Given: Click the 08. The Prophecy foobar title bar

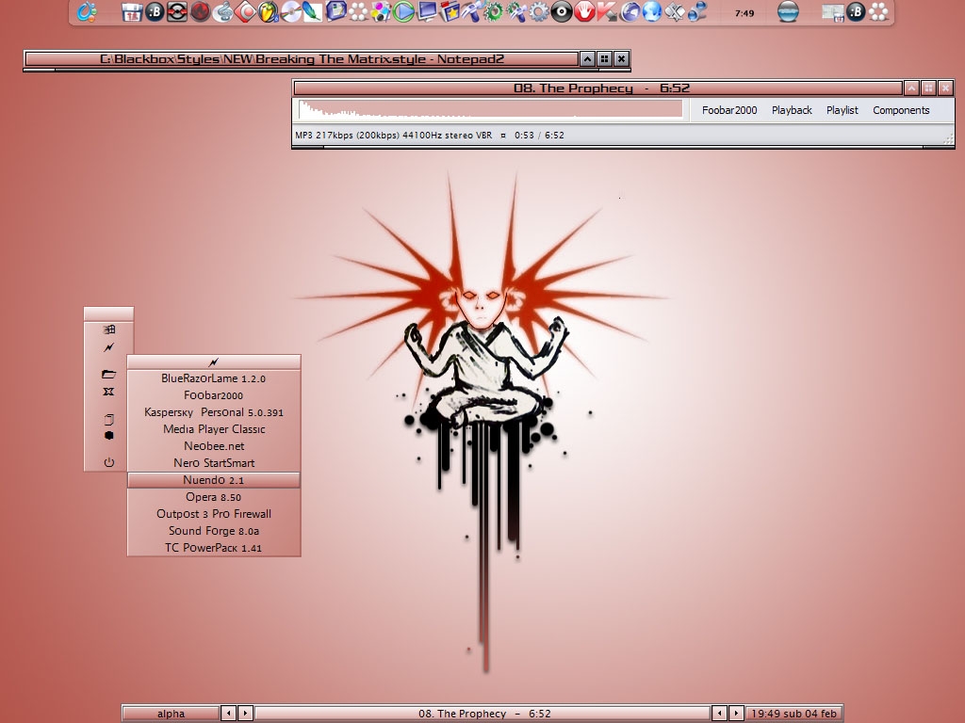Looking at the screenshot, I should [597, 88].
